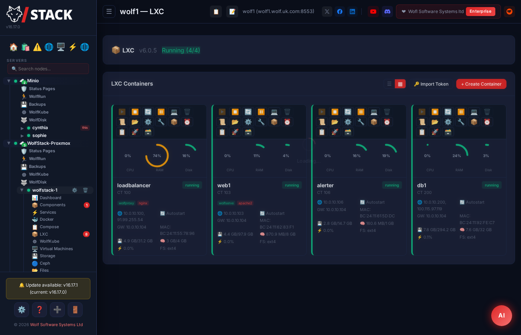Open the Discord link in header
This screenshot has width=521, height=335.
coord(387,12)
